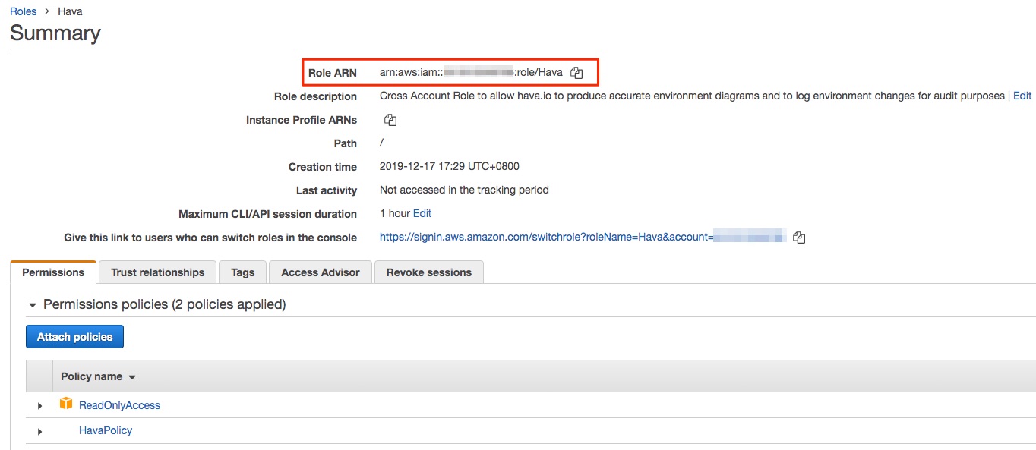Viewport: 1036px width, 450px height.
Task: Go to the Revoke sessions tab
Action: coord(429,272)
